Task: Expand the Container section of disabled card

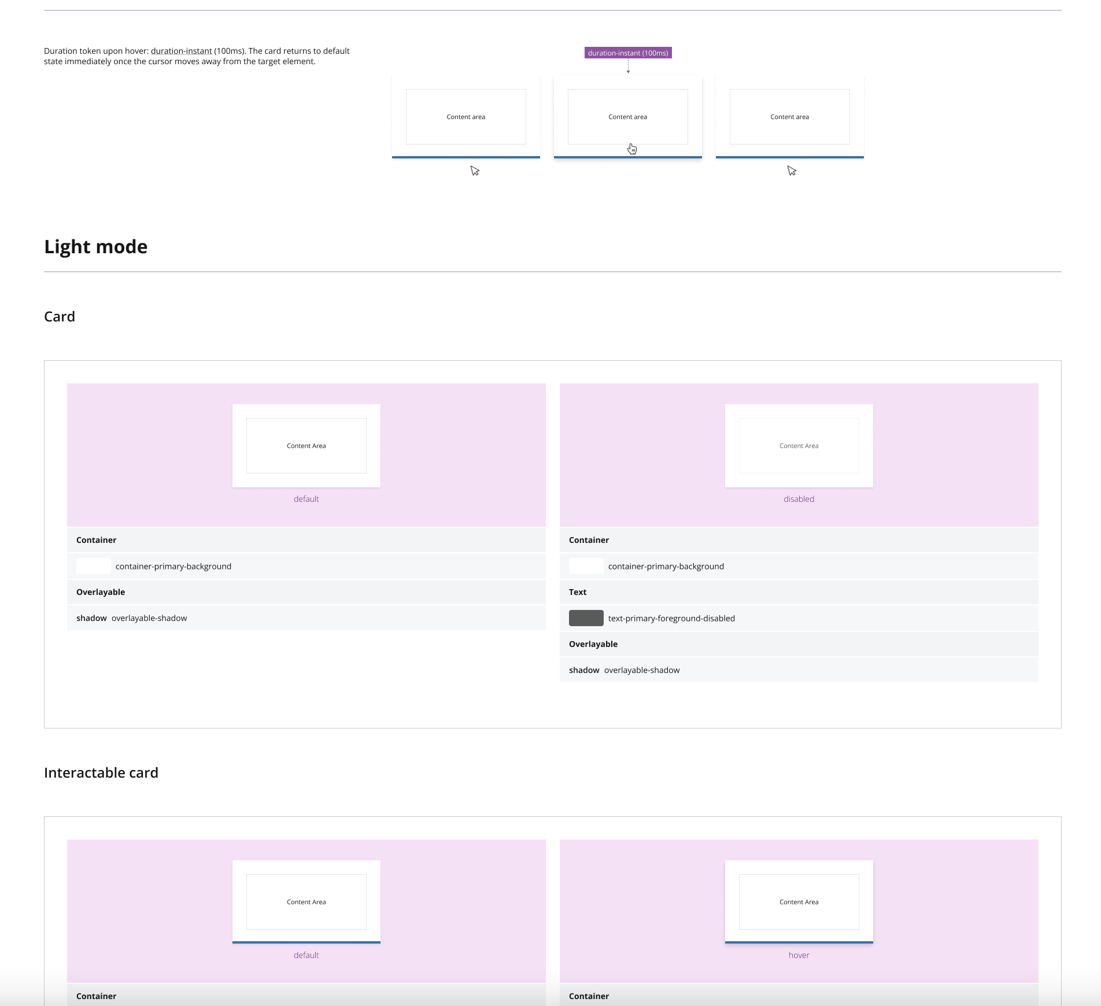Action: click(589, 539)
